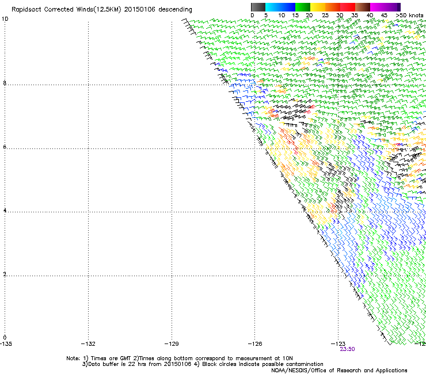Click the yellow 20-25 knots legend swatch

(318, 7)
